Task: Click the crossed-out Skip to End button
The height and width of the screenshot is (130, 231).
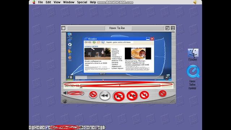Action: [x=144, y=95]
